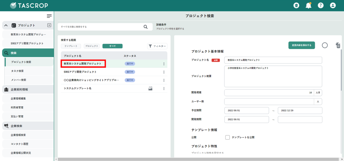
Task: Open the help question mark icon
Action: click(x=320, y=5)
